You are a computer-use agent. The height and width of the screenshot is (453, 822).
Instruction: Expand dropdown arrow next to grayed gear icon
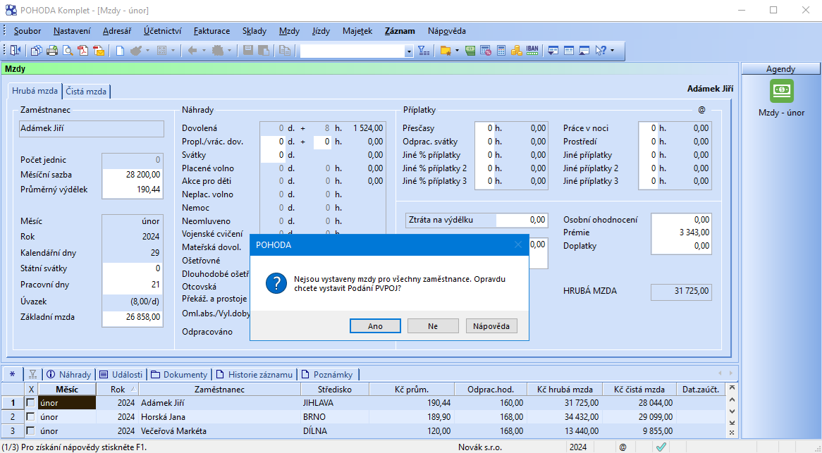click(229, 51)
